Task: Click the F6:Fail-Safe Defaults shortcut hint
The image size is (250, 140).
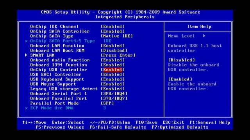Action: [x=118, y=127]
